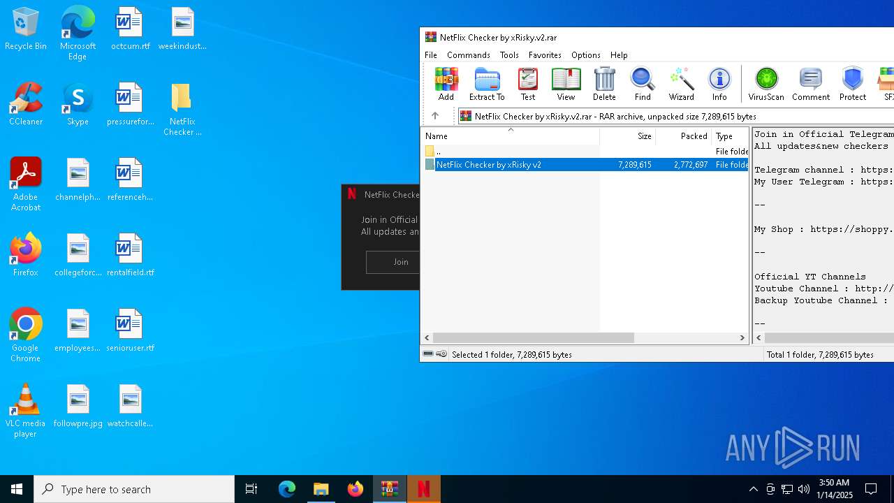
Task: Sort files by the Name column
Action: pyautogui.click(x=510, y=136)
